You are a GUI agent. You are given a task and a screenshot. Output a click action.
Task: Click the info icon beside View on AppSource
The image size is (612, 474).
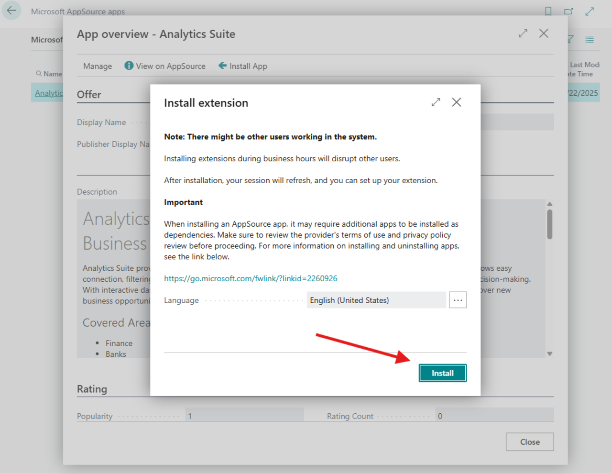pos(129,66)
